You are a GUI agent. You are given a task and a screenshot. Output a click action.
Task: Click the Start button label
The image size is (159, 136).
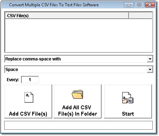(128, 114)
